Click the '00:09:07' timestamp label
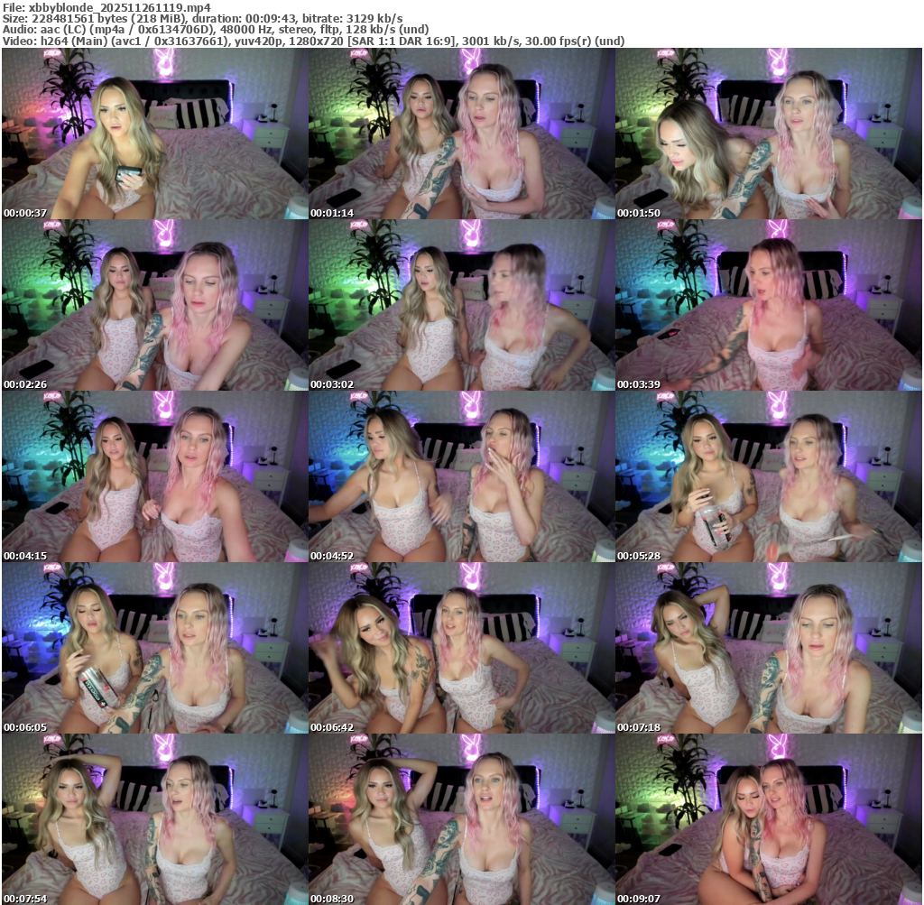924x905 pixels. (x=639, y=899)
